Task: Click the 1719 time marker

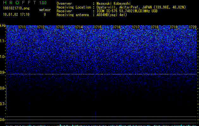Action: (x=174, y=27)
